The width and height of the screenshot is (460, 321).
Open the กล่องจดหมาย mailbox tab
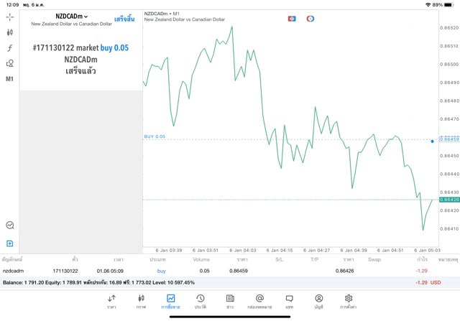pyautogui.click(x=259, y=302)
